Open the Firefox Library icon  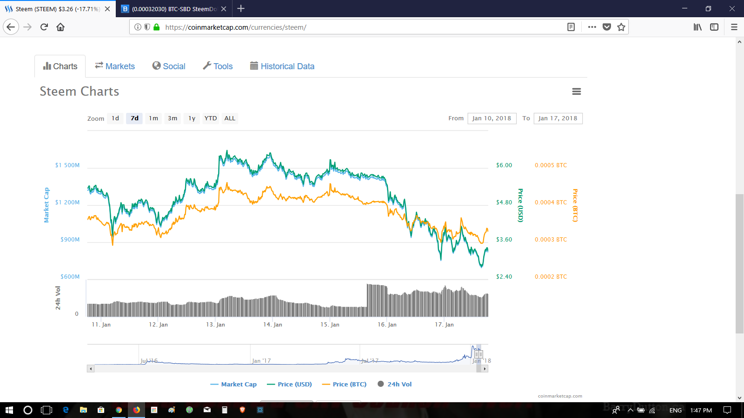[x=697, y=27]
